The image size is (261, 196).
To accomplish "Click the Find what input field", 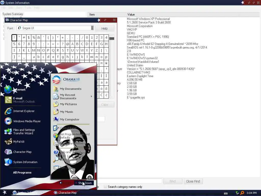I will [129, 181].
